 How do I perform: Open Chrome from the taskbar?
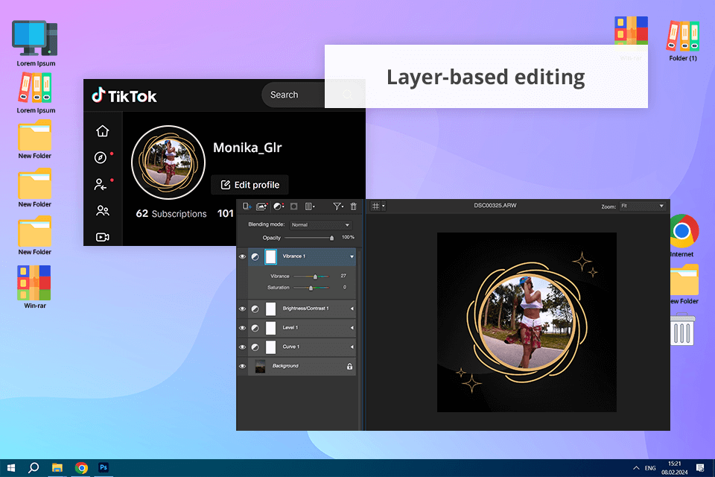tap(81, 468)
